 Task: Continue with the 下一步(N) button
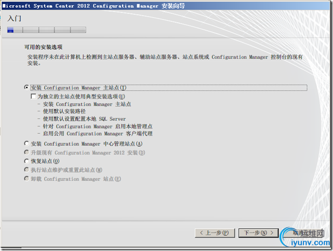[259, 233]
